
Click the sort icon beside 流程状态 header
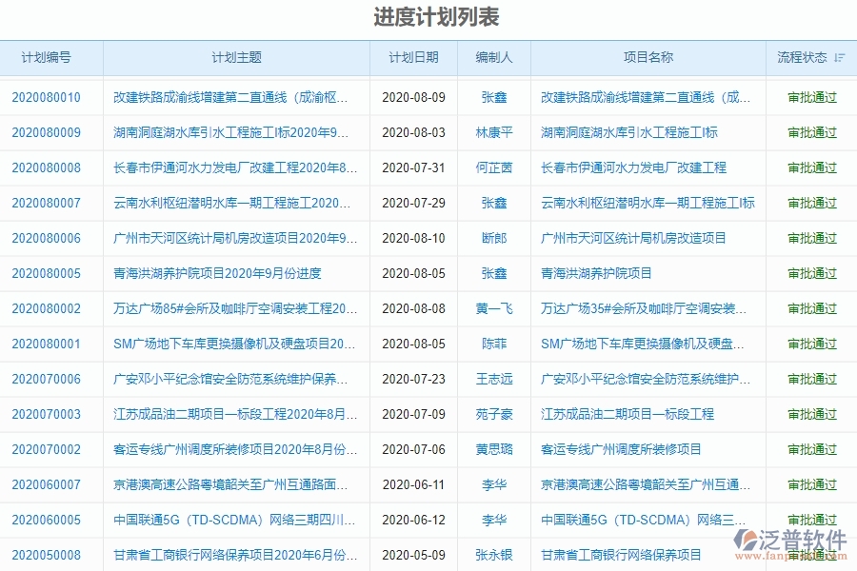click(x=838, y=57)
